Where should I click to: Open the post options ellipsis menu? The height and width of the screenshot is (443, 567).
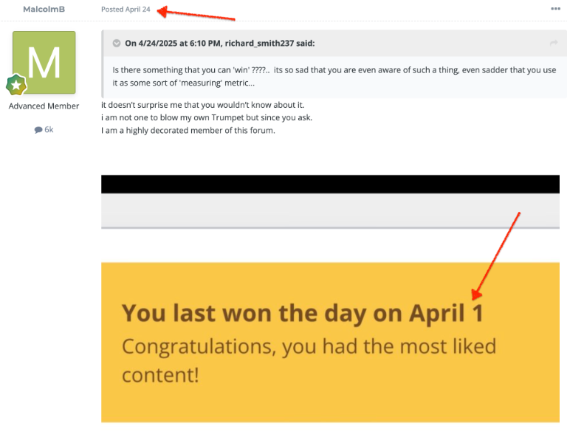tap(555, 9)
